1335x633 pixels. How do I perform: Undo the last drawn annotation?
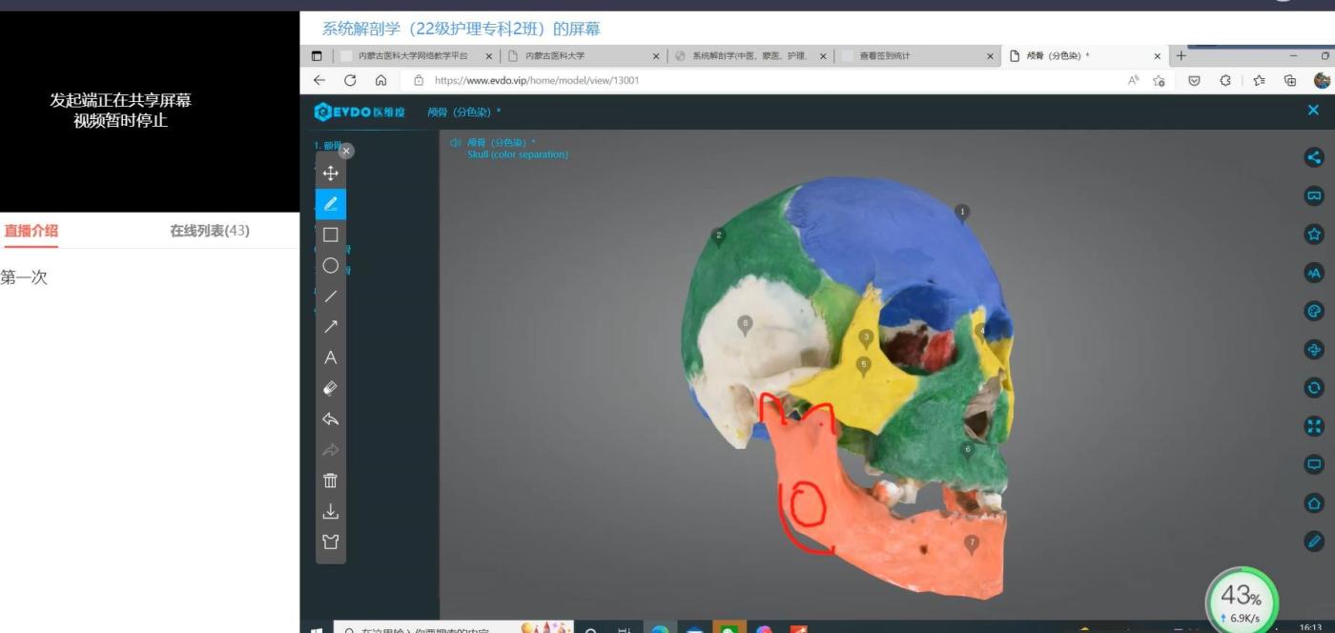(x=331, y=419)
